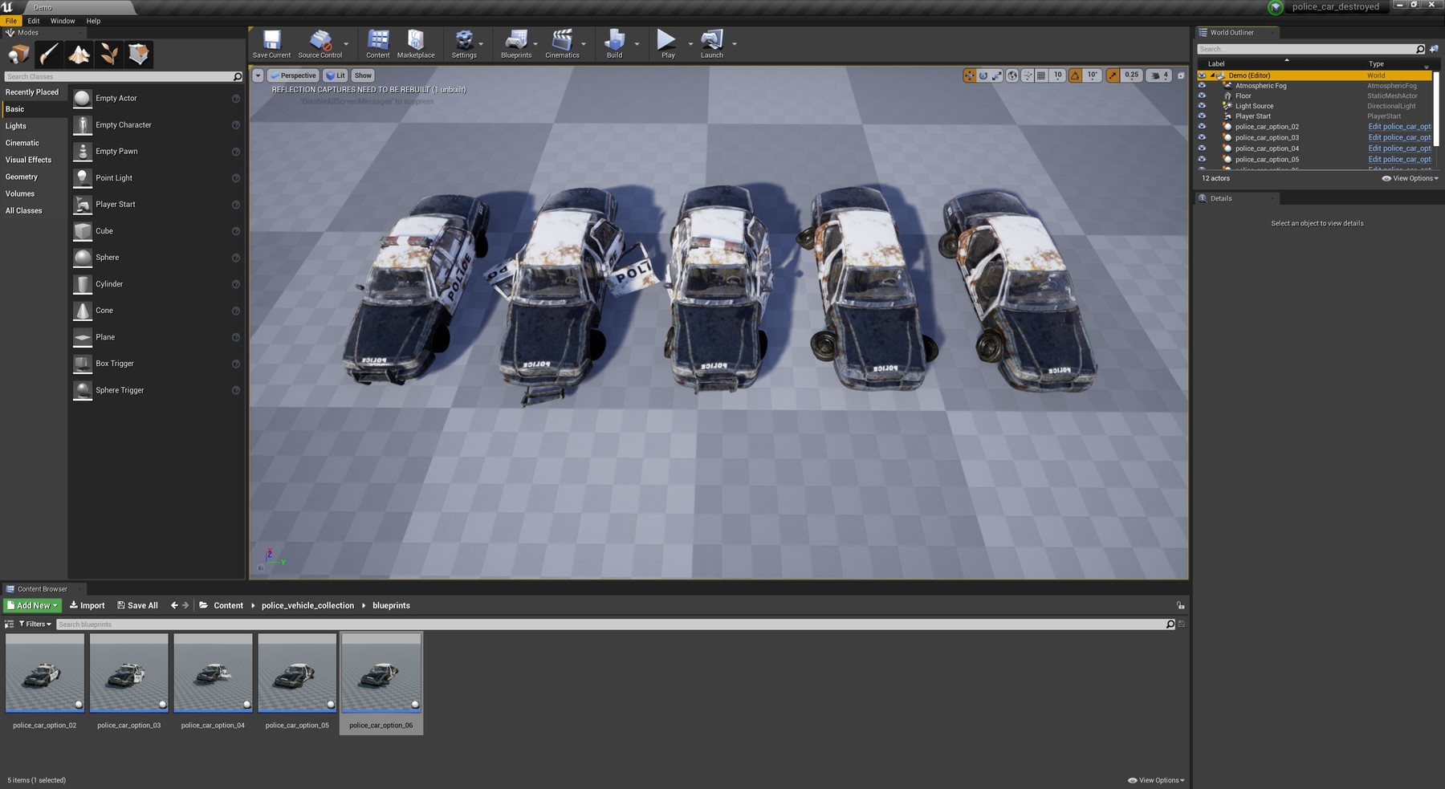Hide the Floor actor with its eye icon

[1202, 96]
